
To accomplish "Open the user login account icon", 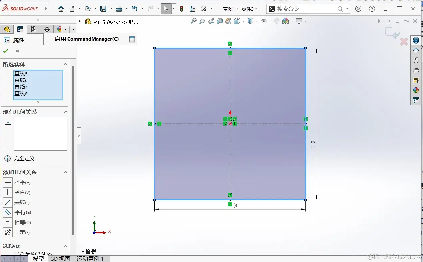I will click(358, 9).
